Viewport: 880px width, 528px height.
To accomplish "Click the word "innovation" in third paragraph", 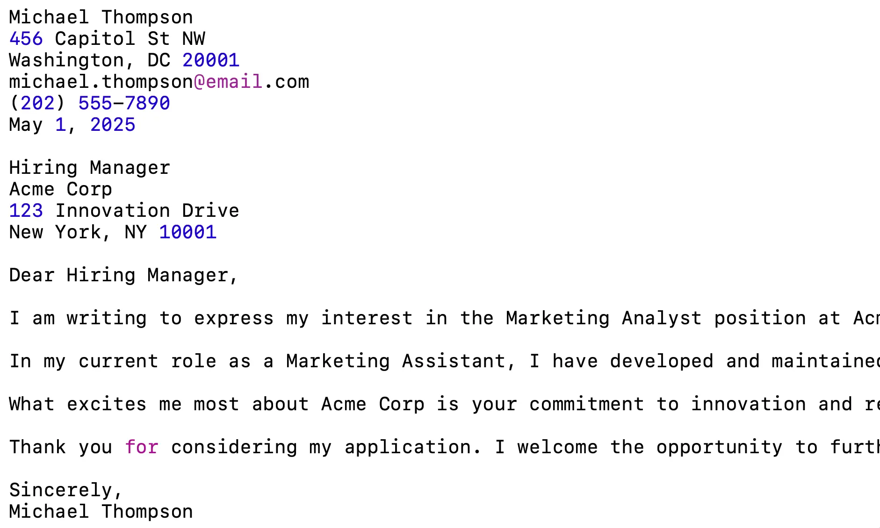I will 748,404.
